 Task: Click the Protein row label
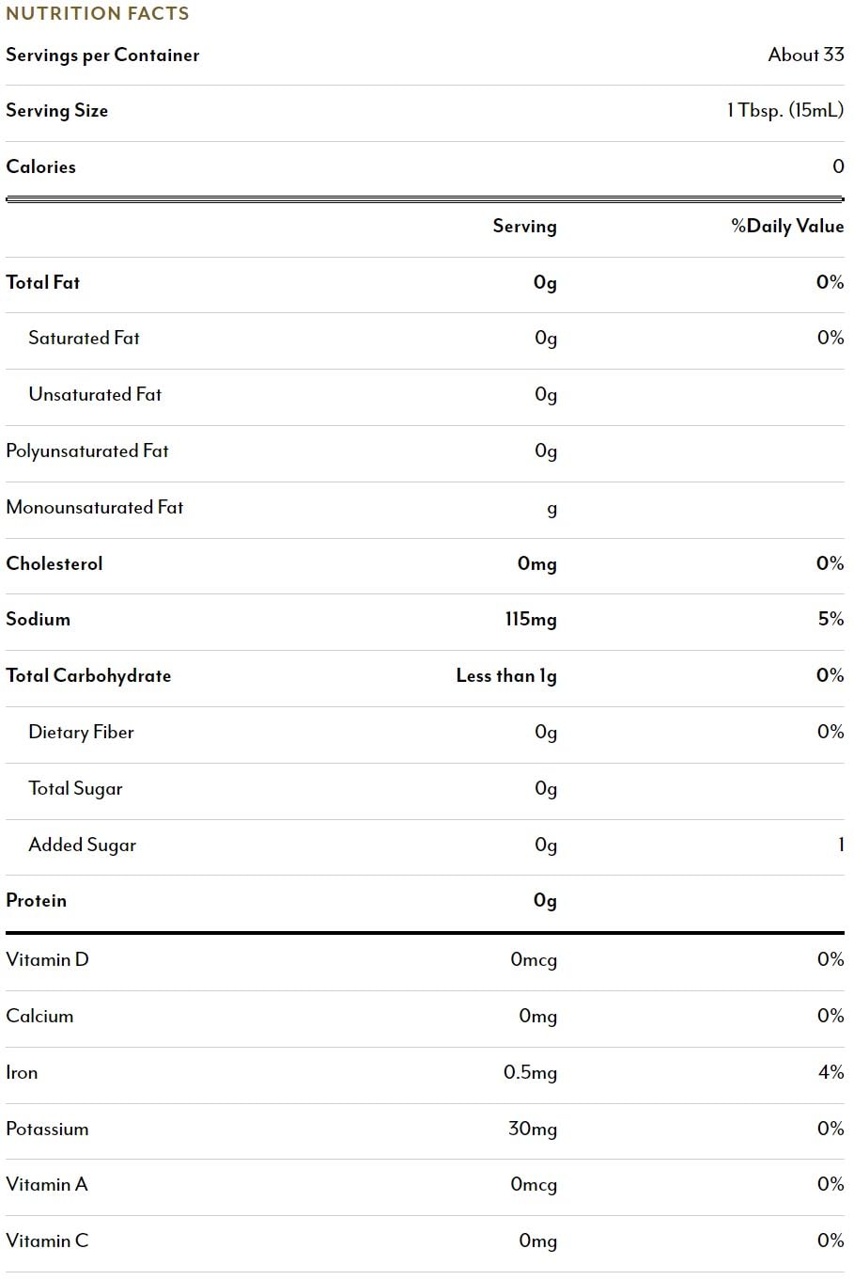point(37,901)
